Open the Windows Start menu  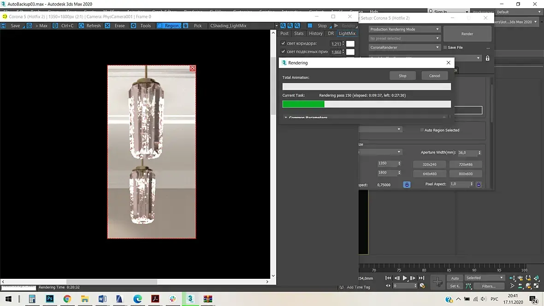8,299
